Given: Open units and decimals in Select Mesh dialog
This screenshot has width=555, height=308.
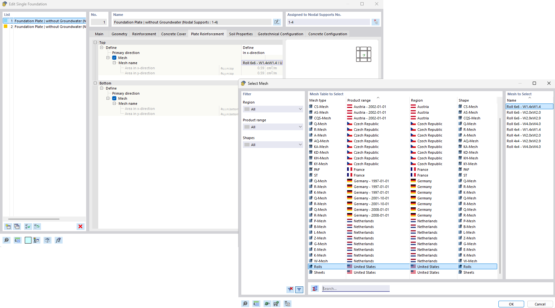Looking at the screenshot, I should (x=256, y=304).
